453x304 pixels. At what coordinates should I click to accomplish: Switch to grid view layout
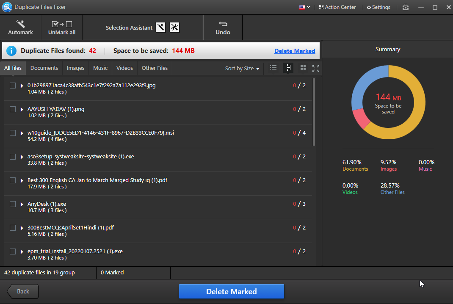click(x=303, y=68)
